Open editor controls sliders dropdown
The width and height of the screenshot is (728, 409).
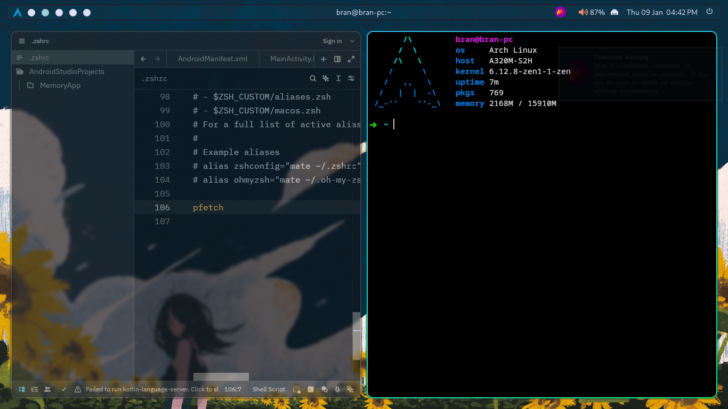click(351, 78)
